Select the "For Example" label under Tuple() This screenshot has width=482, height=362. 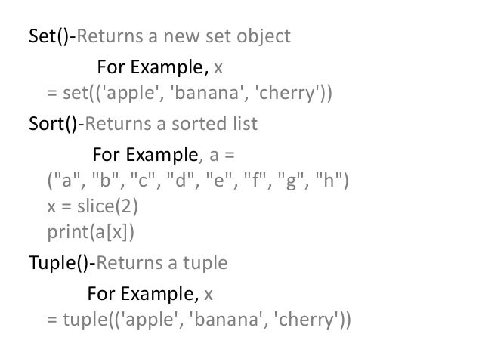144,293
